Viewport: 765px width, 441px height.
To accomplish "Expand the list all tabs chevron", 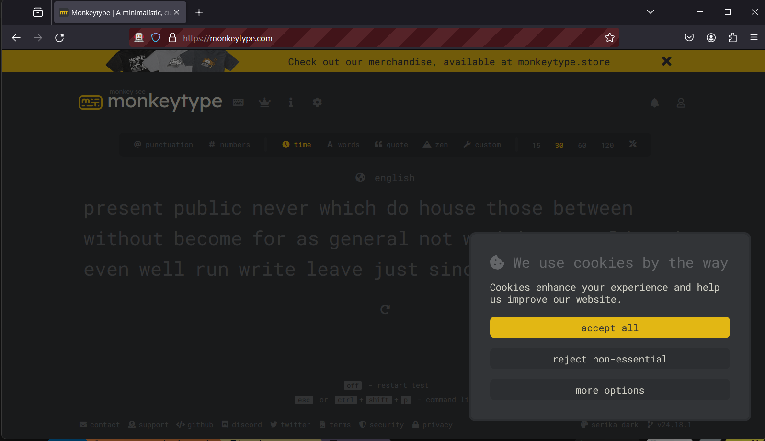I will (650, 12).
